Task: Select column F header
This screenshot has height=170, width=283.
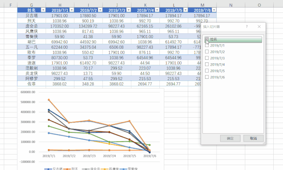Action: pyautogui.click(x=11, y=5)
